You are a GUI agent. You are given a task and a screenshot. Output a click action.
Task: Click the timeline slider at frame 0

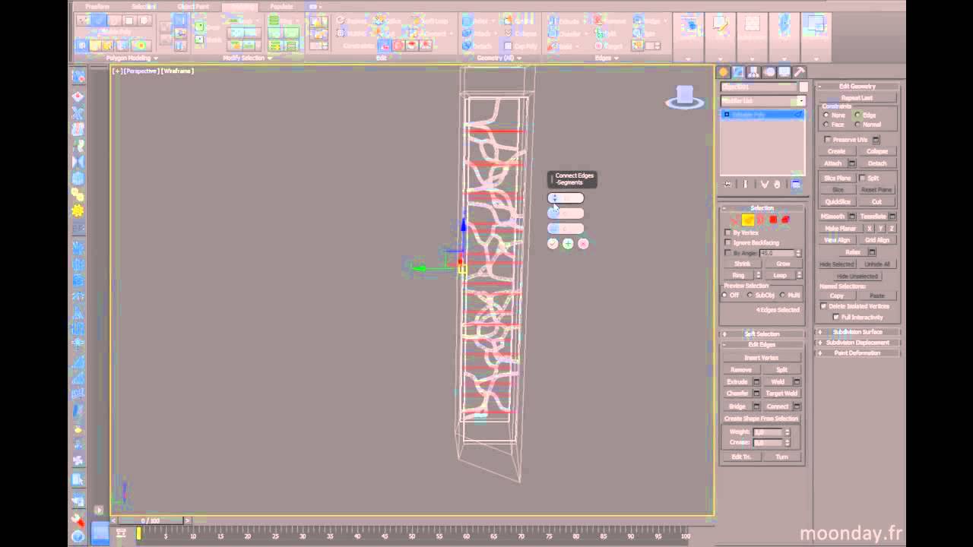click(x=138, y=534)
